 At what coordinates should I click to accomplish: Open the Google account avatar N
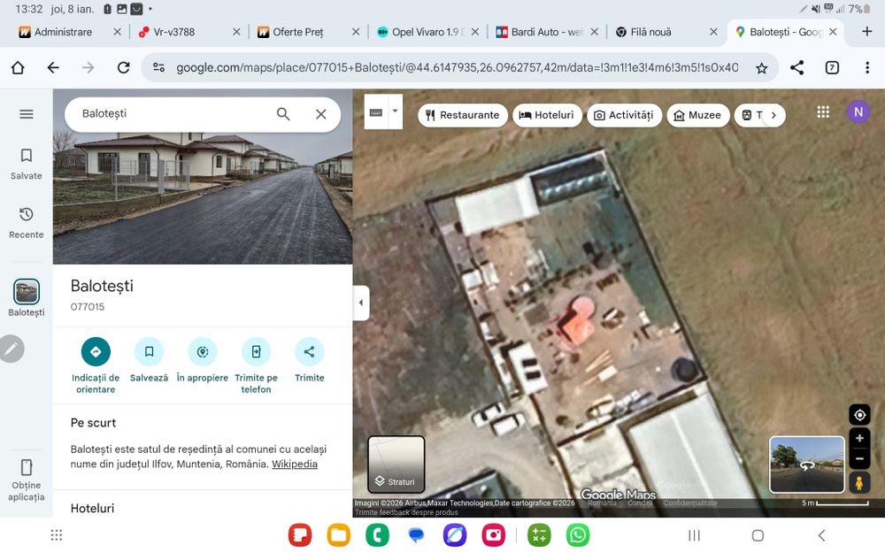(858, 111)
